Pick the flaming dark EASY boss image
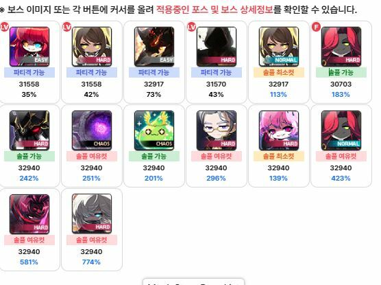Screen dimensions: 381x285 click(154, 47)
